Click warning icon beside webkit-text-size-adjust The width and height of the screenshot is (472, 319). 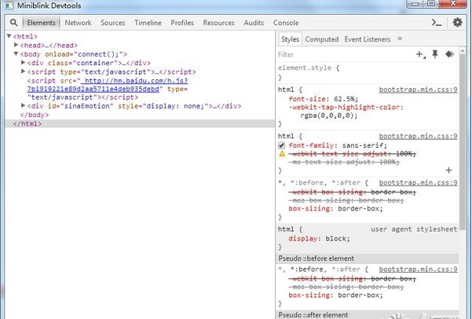283,154
